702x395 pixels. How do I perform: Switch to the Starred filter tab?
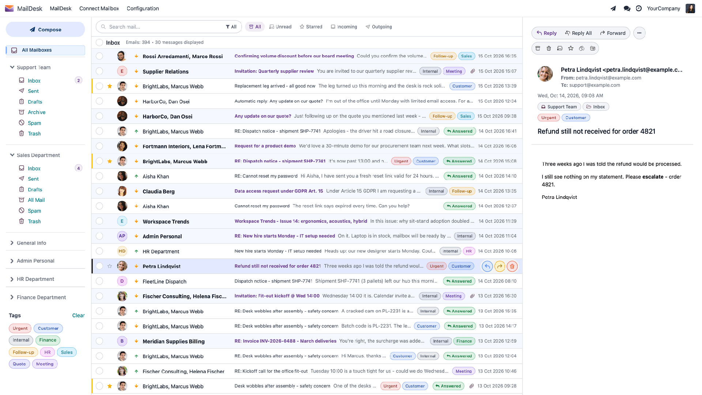[311, 27]
